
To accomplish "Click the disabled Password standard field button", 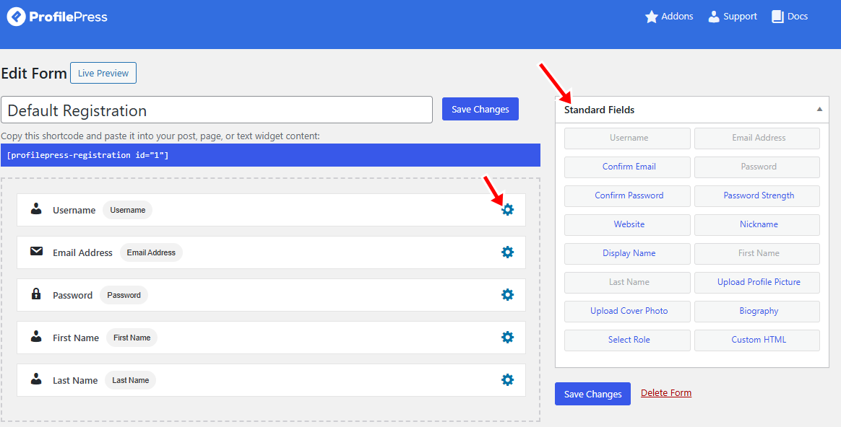I will pyautogui.click(x=757, y=167).
